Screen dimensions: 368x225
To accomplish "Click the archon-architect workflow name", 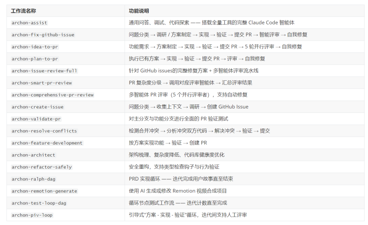I will [x=33, y=155].
